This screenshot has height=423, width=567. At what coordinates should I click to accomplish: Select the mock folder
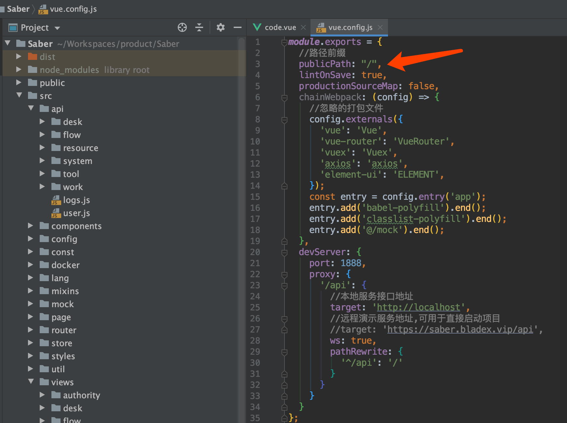(x=62, y=304)
